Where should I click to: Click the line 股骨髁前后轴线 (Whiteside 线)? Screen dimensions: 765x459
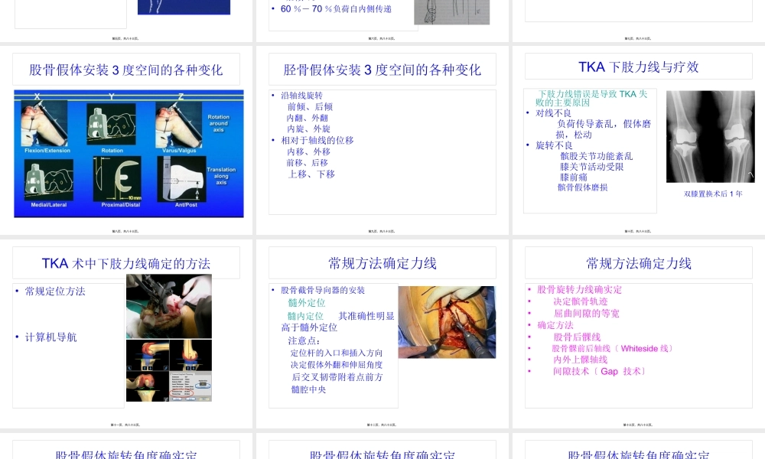pos(613,349)
